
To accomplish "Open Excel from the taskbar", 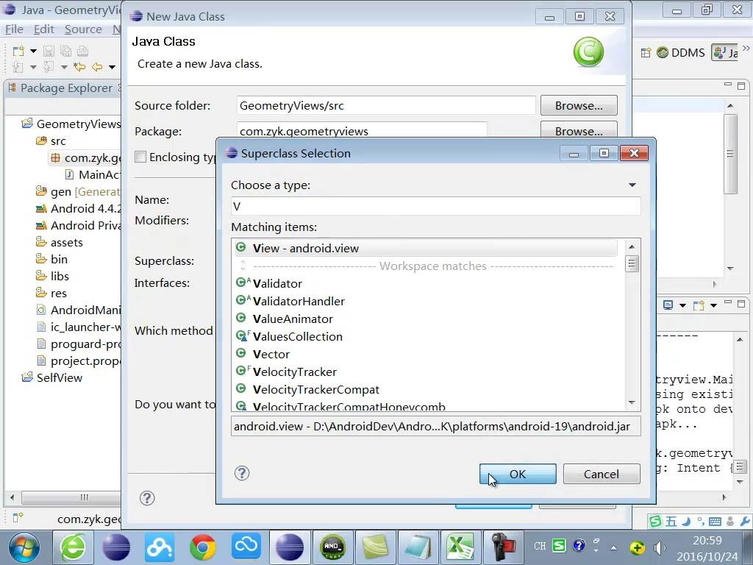I will [460, 547].
